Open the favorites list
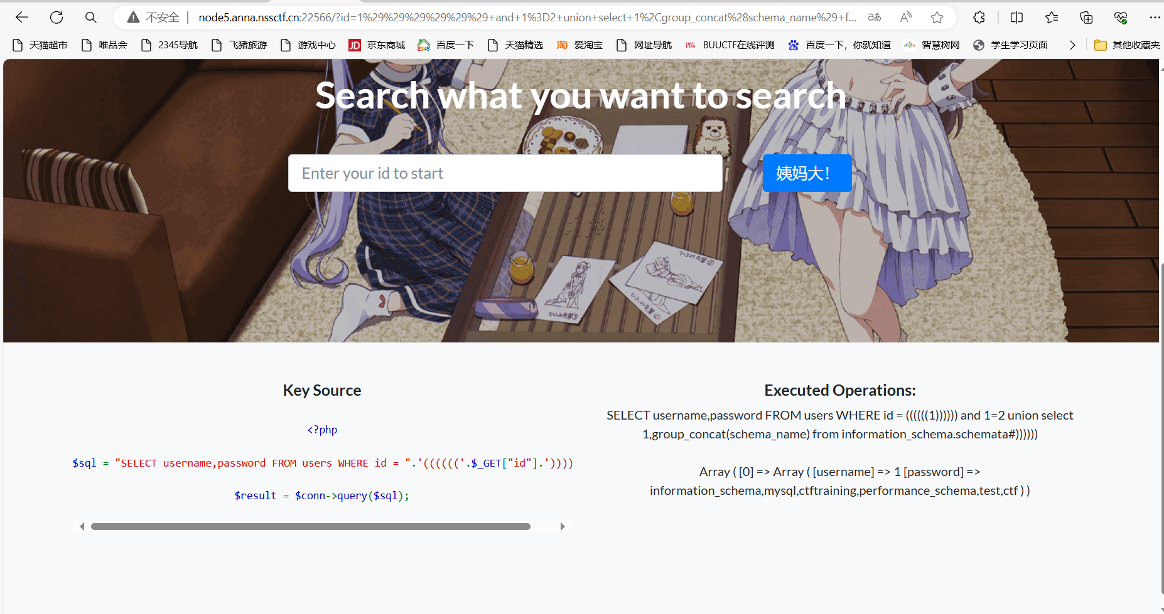This screenshot has height=614, width=1164. click(x=1052, y=18)
